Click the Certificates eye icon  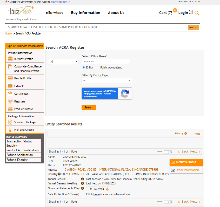coord(10,93)
